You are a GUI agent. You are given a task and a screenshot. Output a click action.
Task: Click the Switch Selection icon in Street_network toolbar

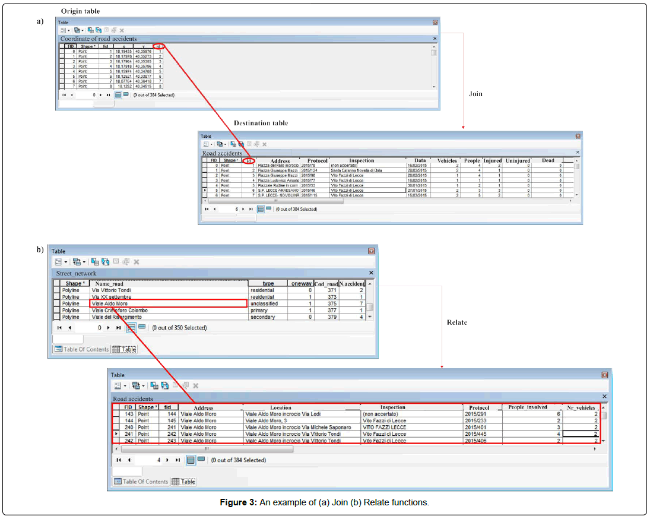pos(106,261)
